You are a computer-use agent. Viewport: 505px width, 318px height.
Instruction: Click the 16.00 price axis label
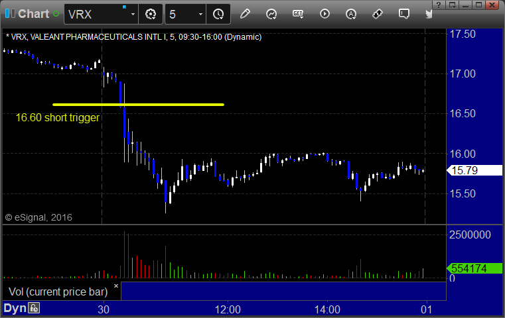click(463, 154)
